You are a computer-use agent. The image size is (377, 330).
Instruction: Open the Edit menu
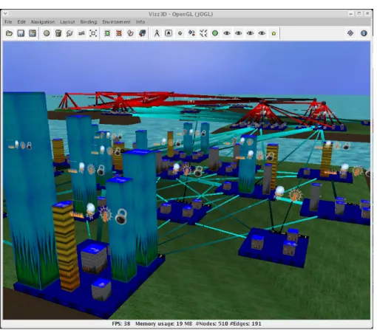21,22
